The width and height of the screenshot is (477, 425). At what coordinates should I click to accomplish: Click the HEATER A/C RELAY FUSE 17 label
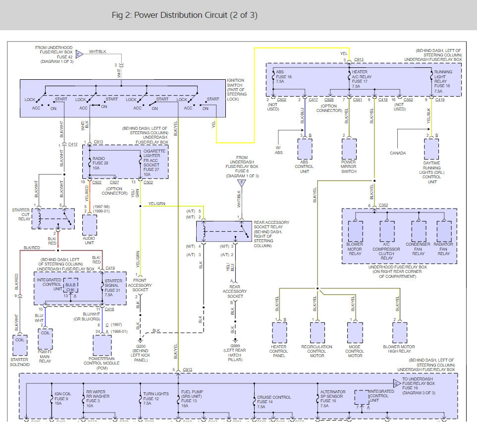pyautogui.click(x=362, y=79)
